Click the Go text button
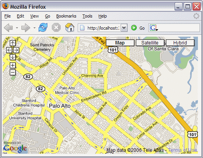The width and height of the screenshot is (203, 158). click(x=142, y=28)
